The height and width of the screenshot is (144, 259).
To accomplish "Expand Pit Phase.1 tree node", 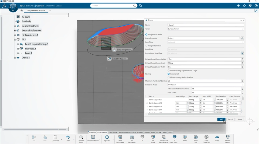I will point(18,49).
